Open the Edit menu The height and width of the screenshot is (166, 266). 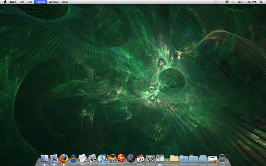pos(30,2)
